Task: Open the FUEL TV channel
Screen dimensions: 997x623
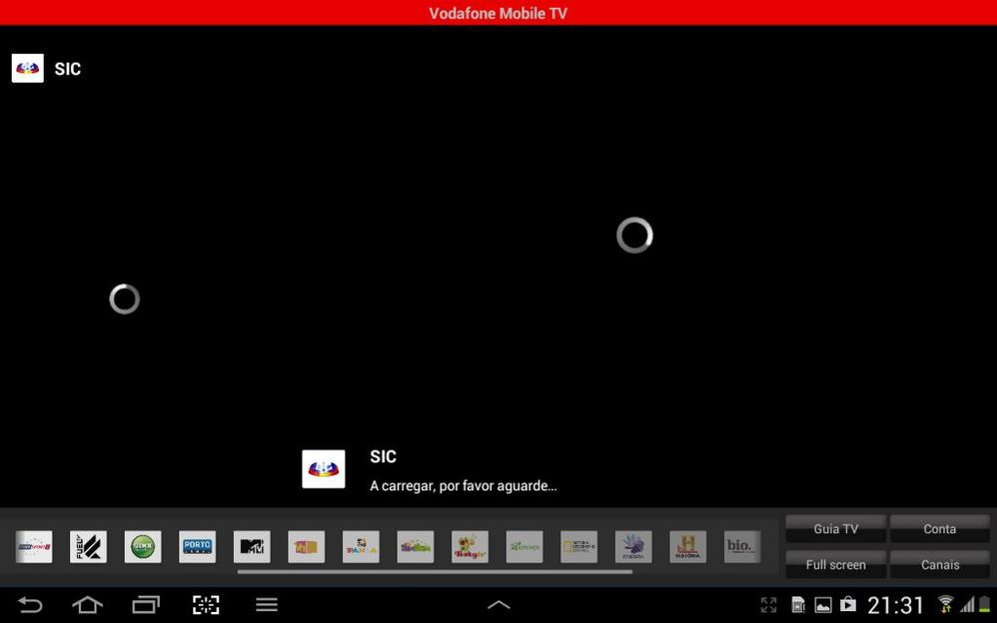Action: [x=87, y=546]
